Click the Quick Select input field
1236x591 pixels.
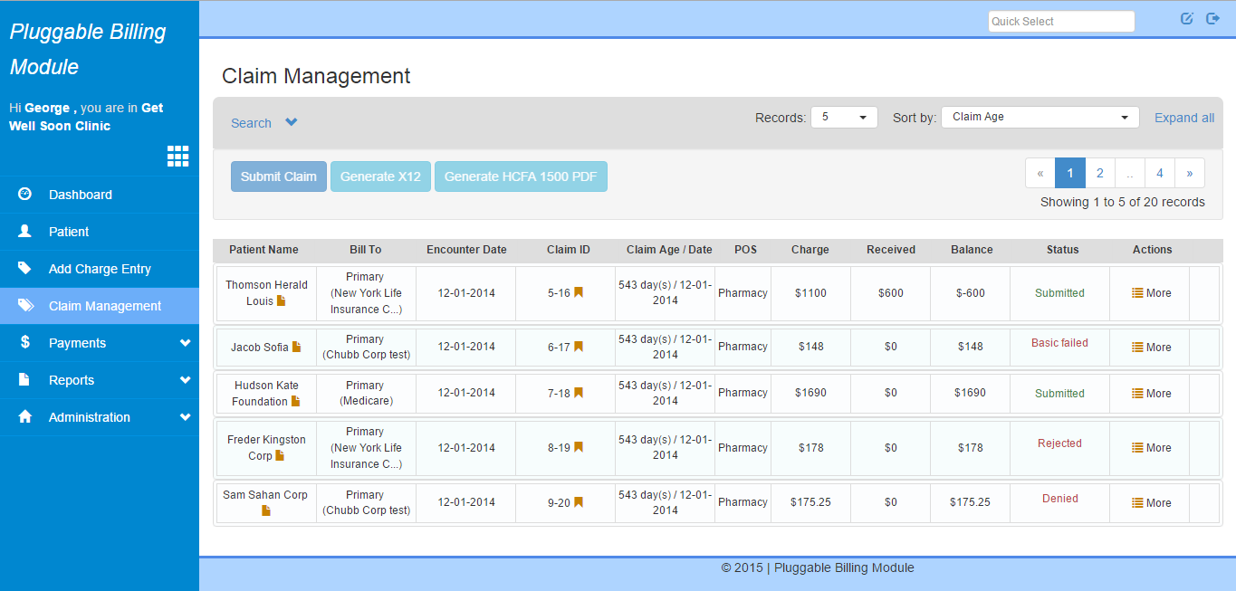click(x=1061, y=21)
